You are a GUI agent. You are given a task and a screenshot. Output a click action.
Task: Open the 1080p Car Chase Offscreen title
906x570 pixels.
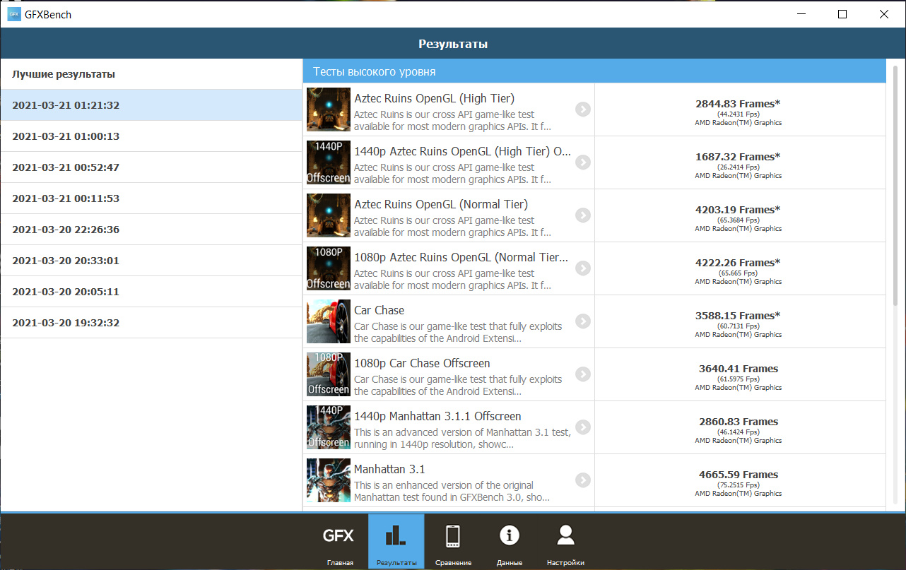pyautogui.click(x=422, y=364)
